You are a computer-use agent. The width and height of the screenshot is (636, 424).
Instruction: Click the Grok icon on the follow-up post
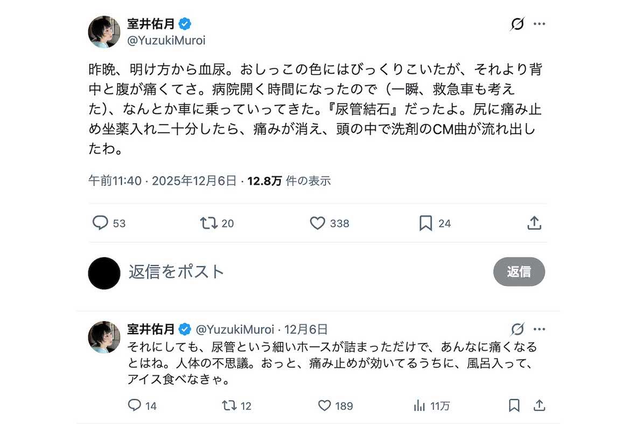(x=517, y=329)
